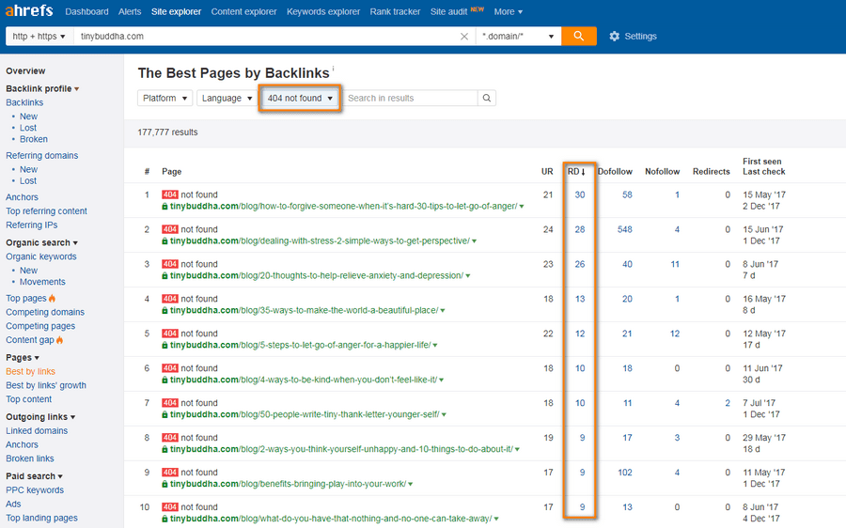The image size is (846, 528).
Task: Click the flame icon next to Content gap
Action: coord(59,340)
